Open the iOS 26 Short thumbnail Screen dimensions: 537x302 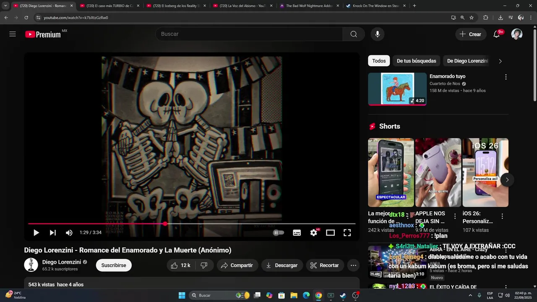click(485, 172)
